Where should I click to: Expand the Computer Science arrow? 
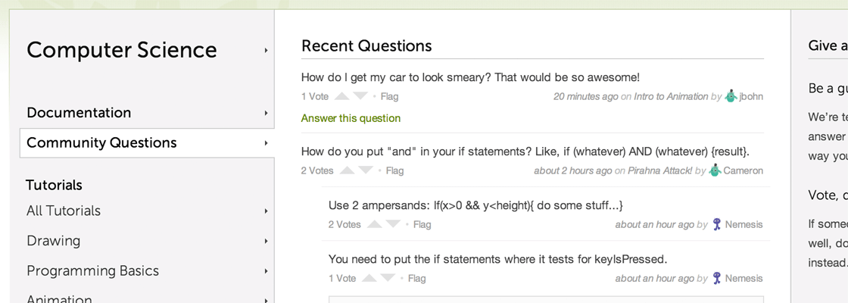tap(266, 50)
